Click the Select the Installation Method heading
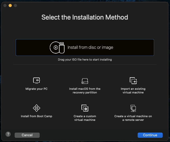170x142 pixels. pos(85,17)
